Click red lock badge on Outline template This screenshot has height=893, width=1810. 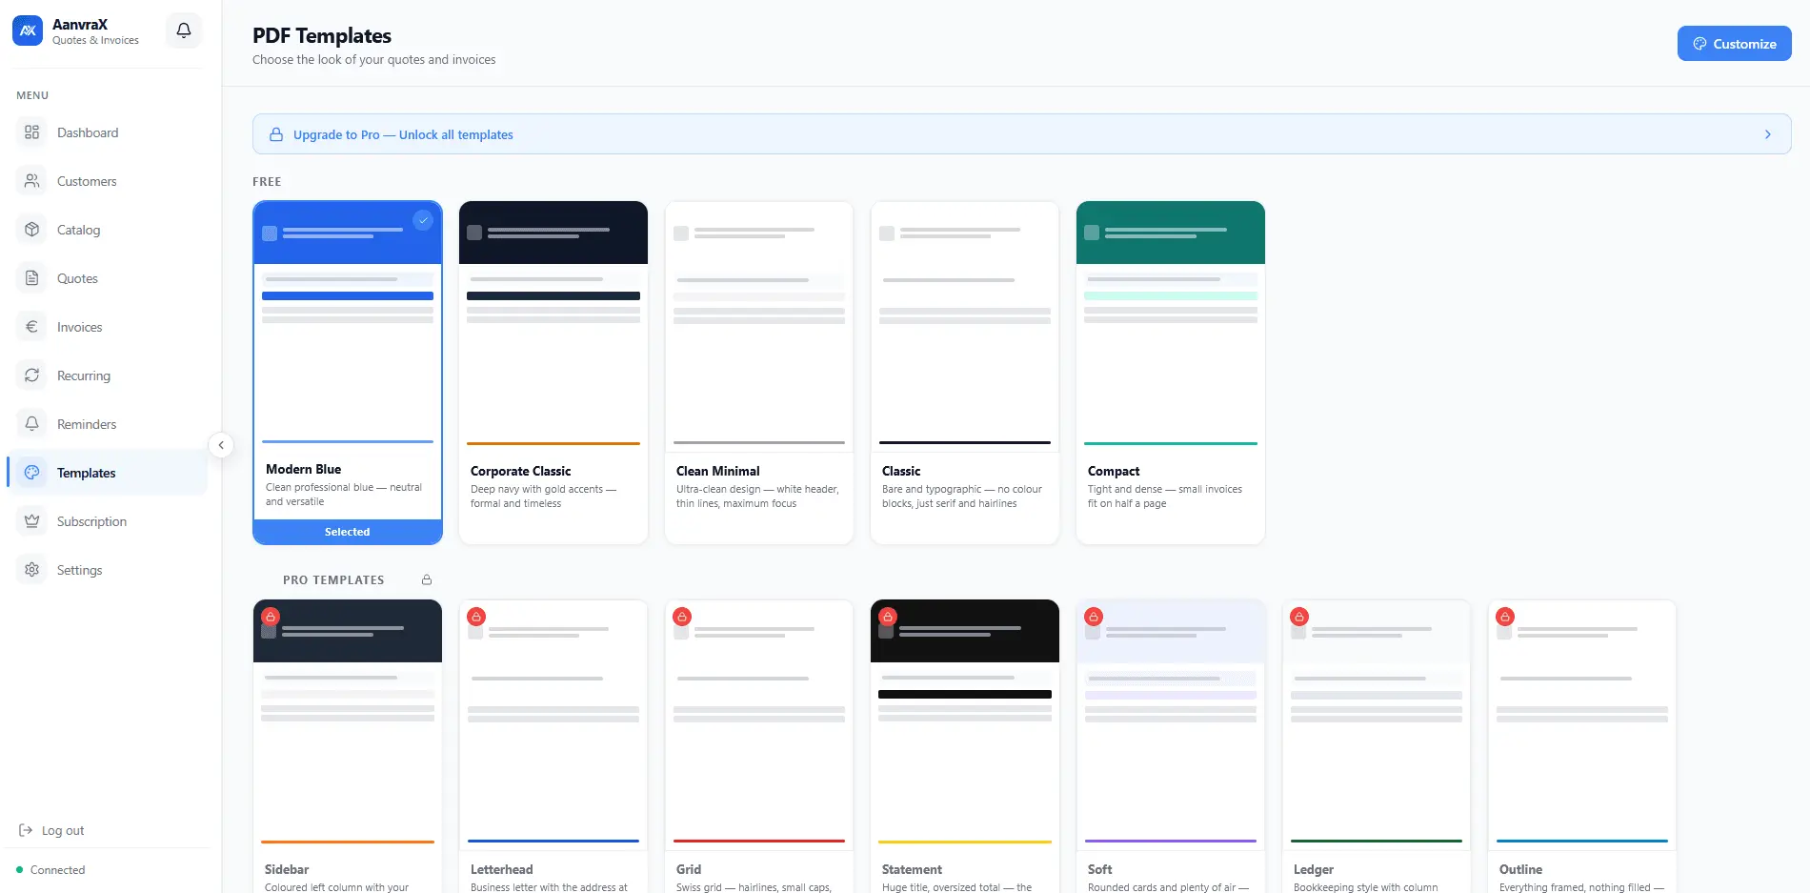click(x=1505, y=617)
